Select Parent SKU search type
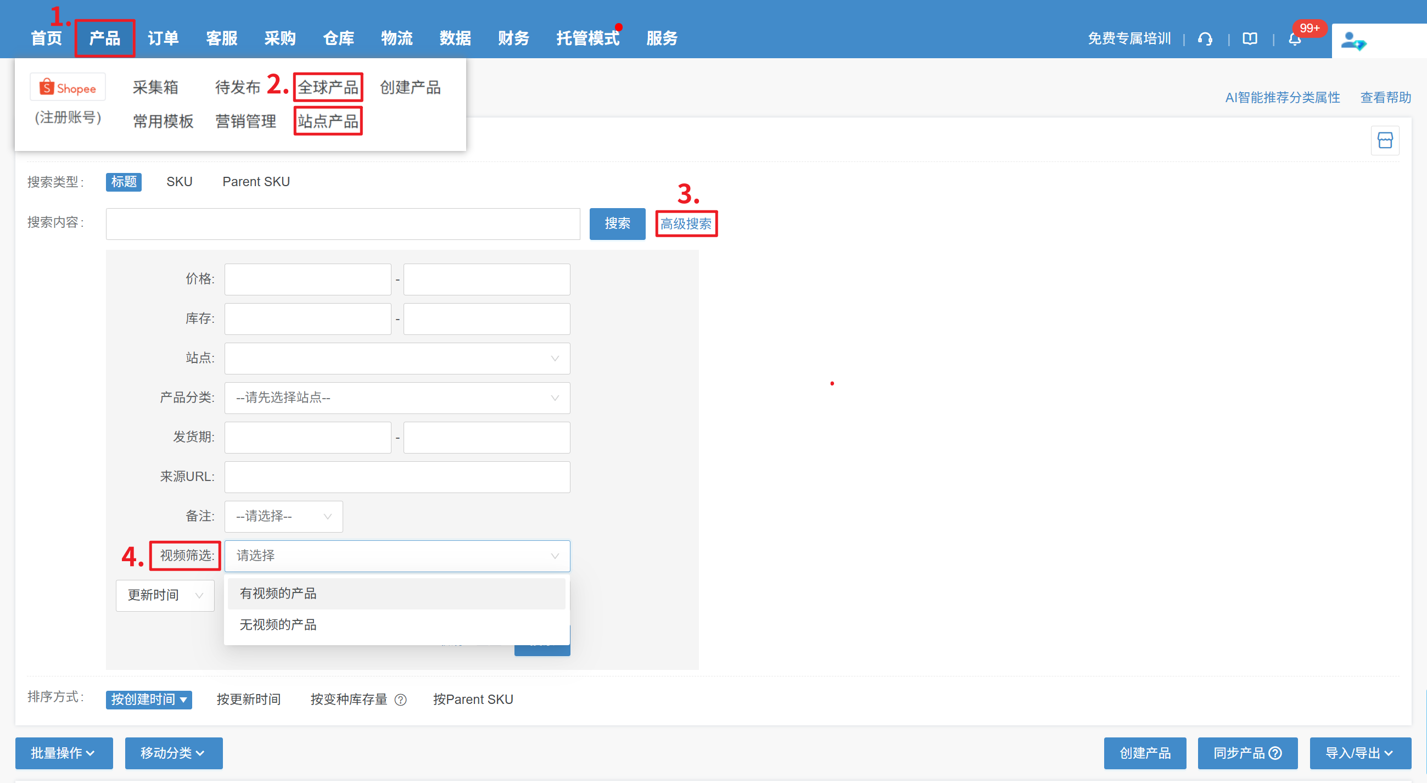The width and height of the screenshot is (1427, 783). click(256, 182)
